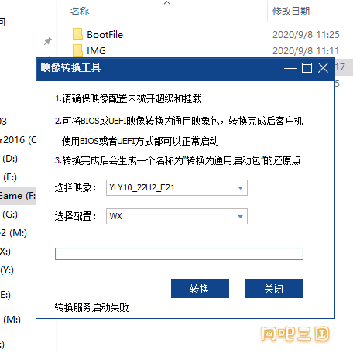Open the YLY10_22H2_F21 image combo box

tap(176, 187)
